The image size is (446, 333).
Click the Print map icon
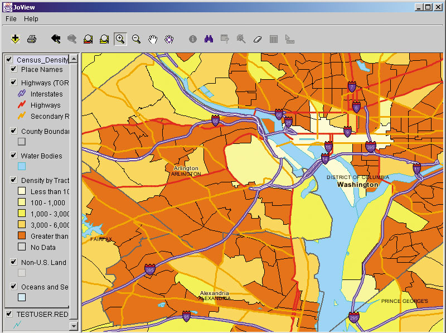(32, 38)
